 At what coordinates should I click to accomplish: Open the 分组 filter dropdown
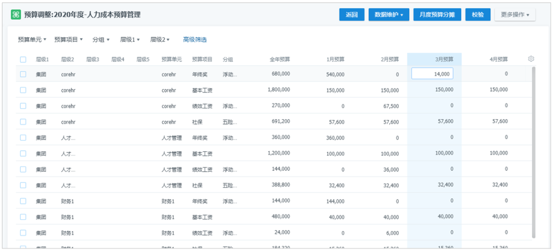tap(101, 40)
